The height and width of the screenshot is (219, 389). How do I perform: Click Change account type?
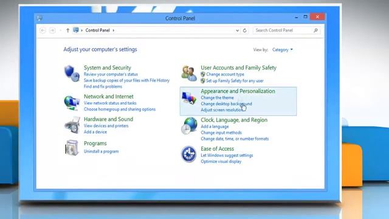click(x=225, y=74)
